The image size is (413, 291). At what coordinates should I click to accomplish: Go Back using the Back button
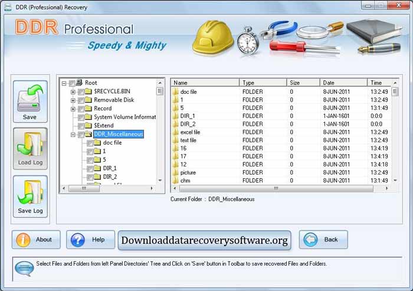pos(323,240)
